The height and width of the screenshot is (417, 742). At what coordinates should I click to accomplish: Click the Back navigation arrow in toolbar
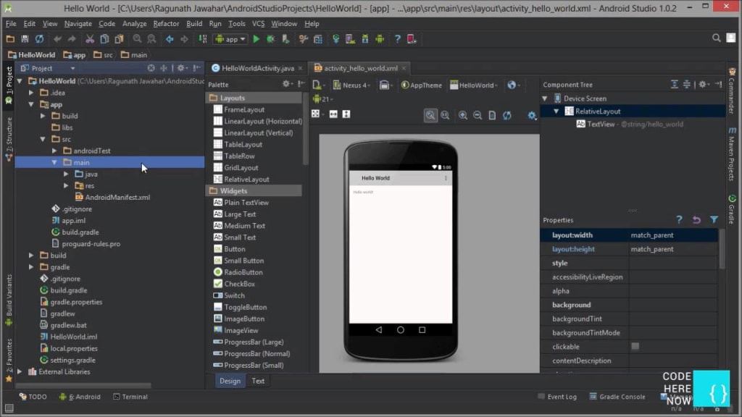pyautogui.click(x=169, y=39)
